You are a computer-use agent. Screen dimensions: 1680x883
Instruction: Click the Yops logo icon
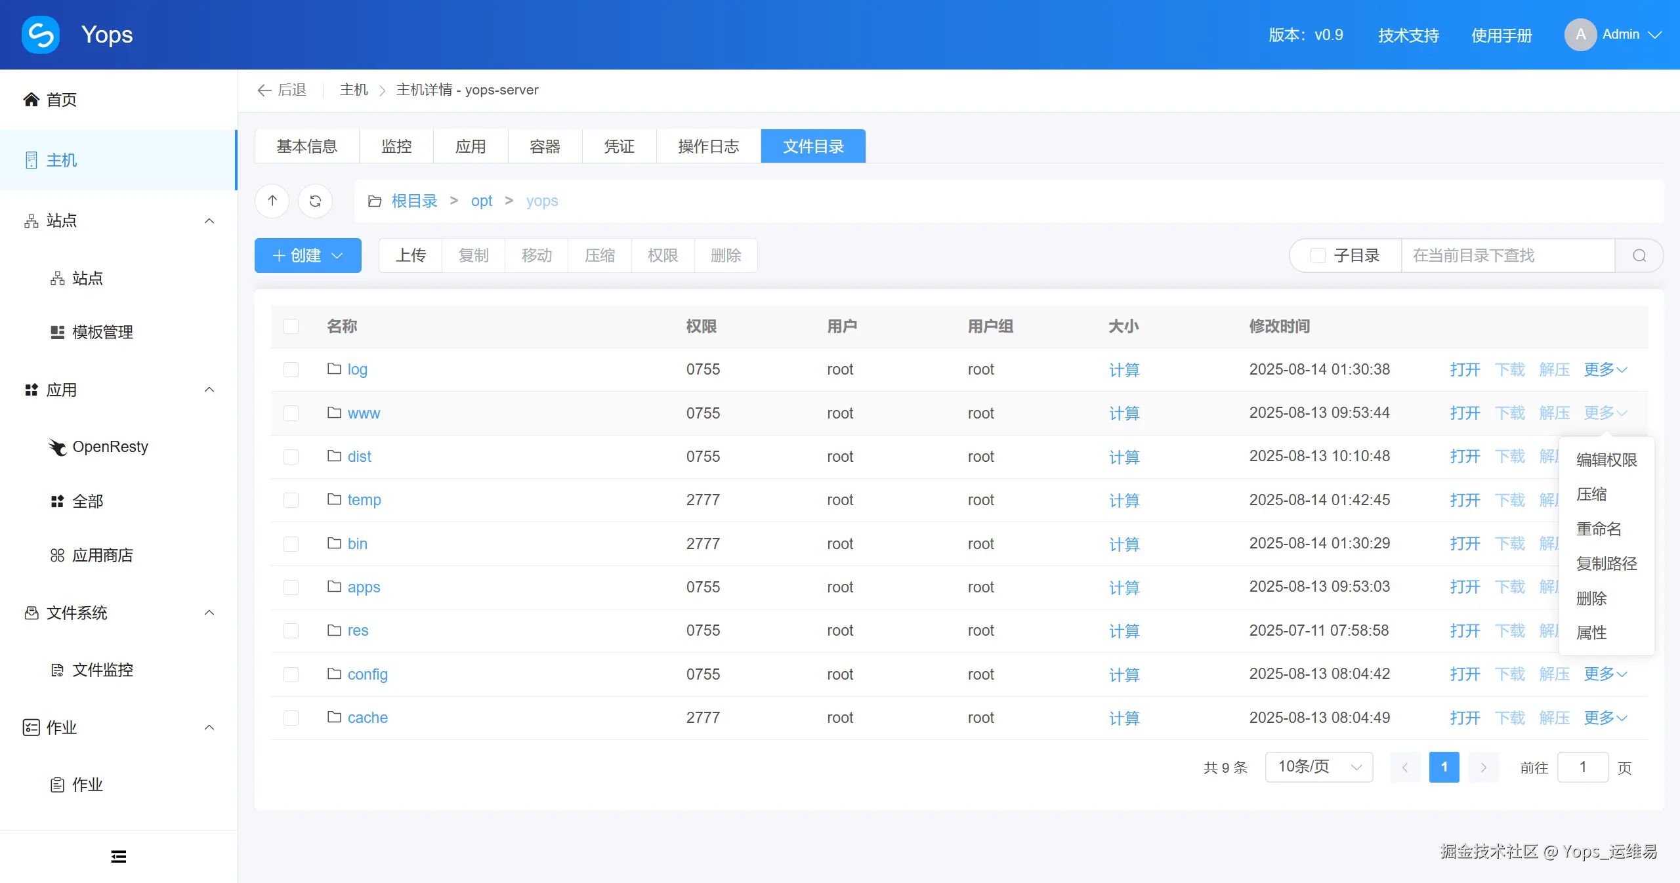tap(41, 34)
